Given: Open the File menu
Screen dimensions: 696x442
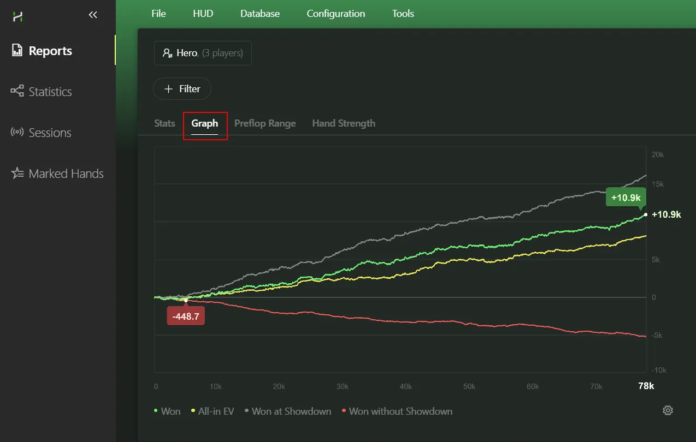Looking at the screenshot, I should tap(158, 14).
